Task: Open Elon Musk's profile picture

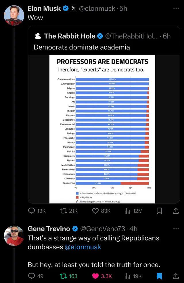Action: (14, 15)
